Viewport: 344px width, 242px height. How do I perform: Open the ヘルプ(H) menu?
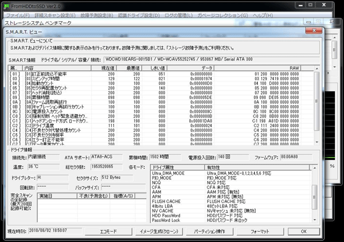[x=263, y=15]
